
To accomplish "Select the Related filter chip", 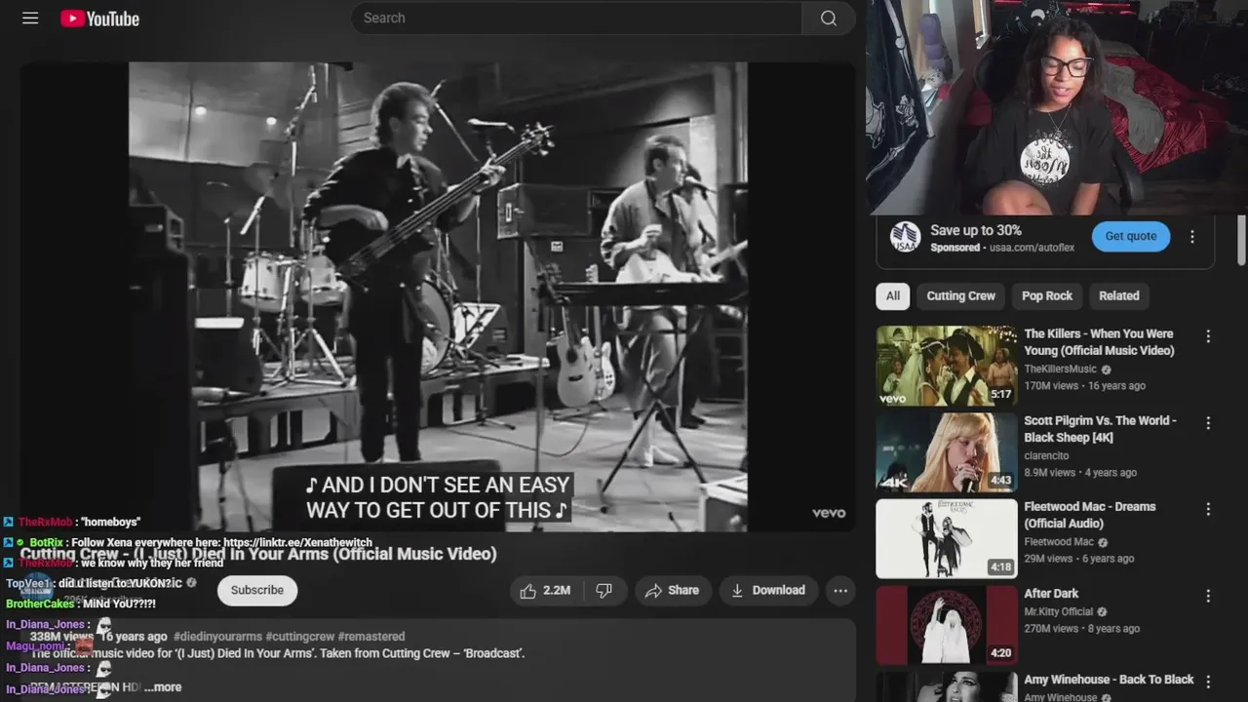I will coord(1118,295).
